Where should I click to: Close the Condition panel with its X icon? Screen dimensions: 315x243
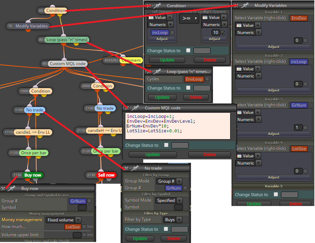point(149,6)
